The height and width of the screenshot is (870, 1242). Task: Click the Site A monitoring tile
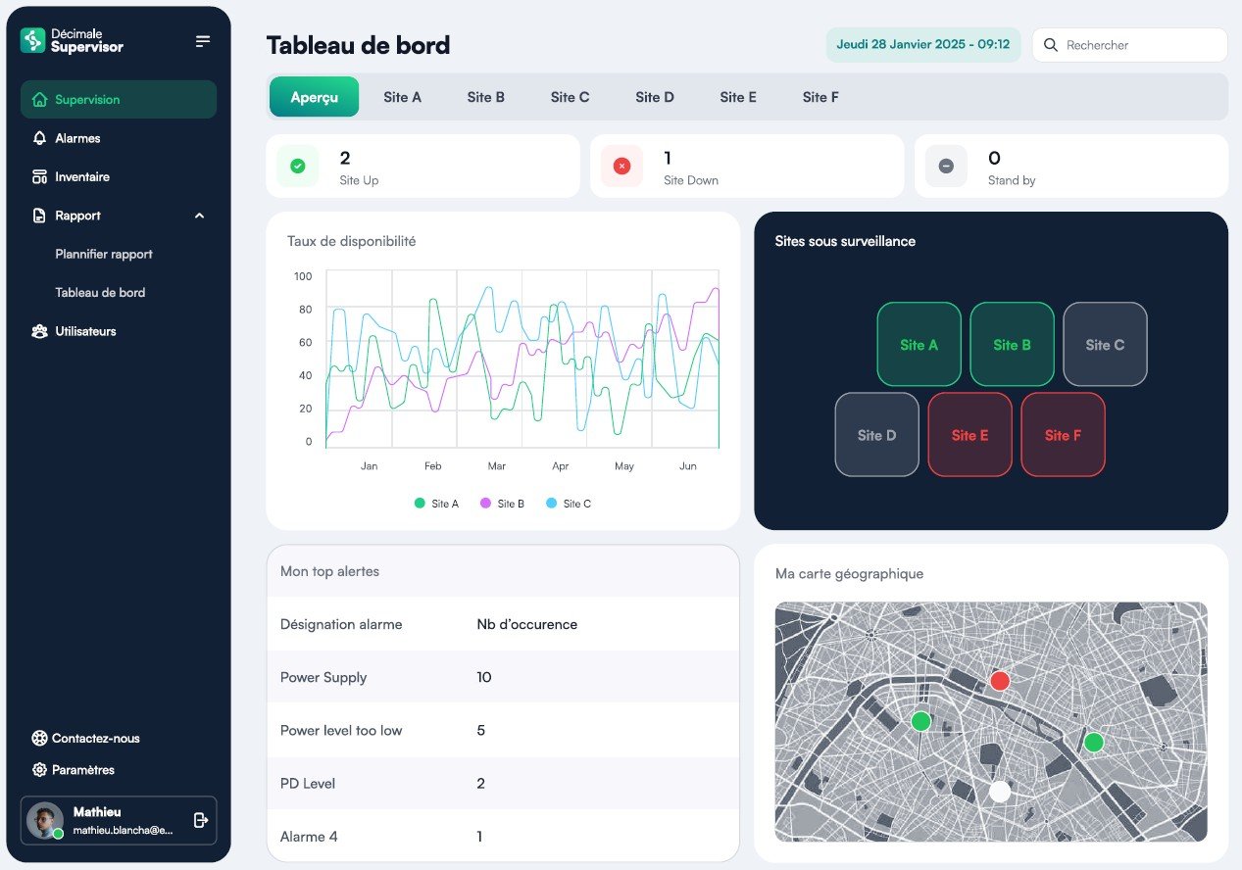[919, 345]
